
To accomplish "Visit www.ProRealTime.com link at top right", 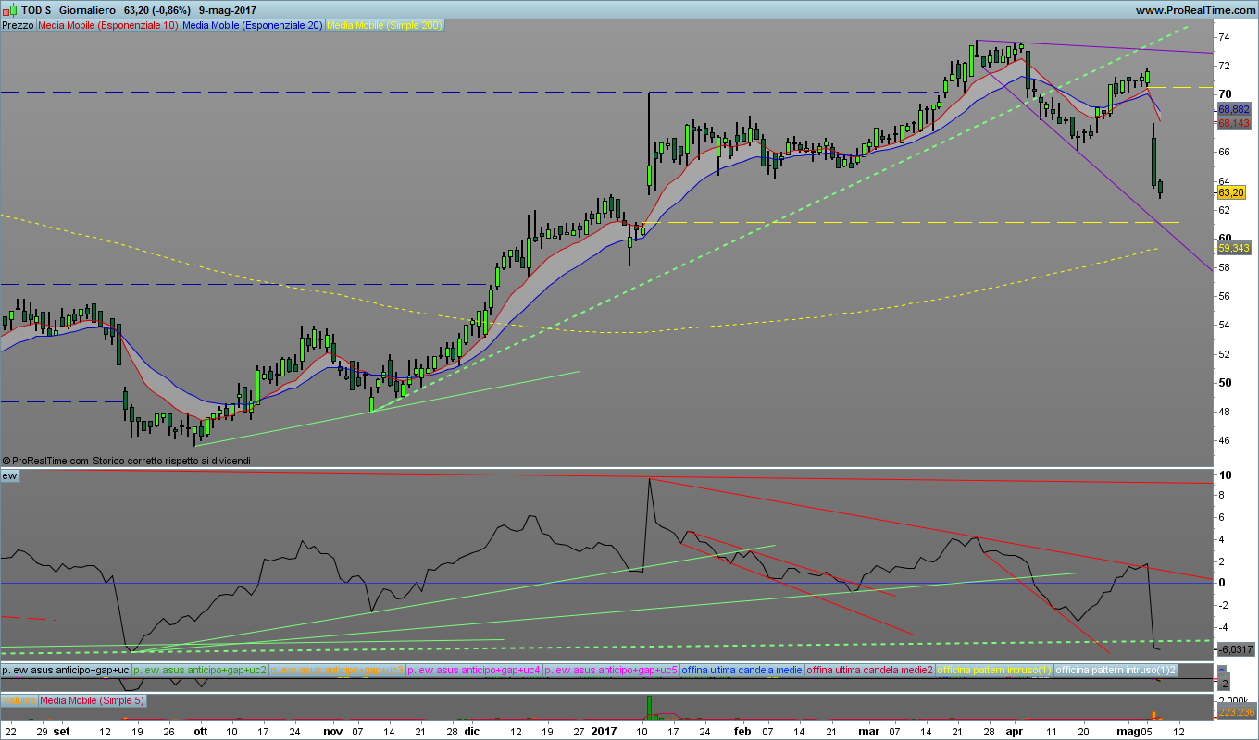I will click(1194, 9).
